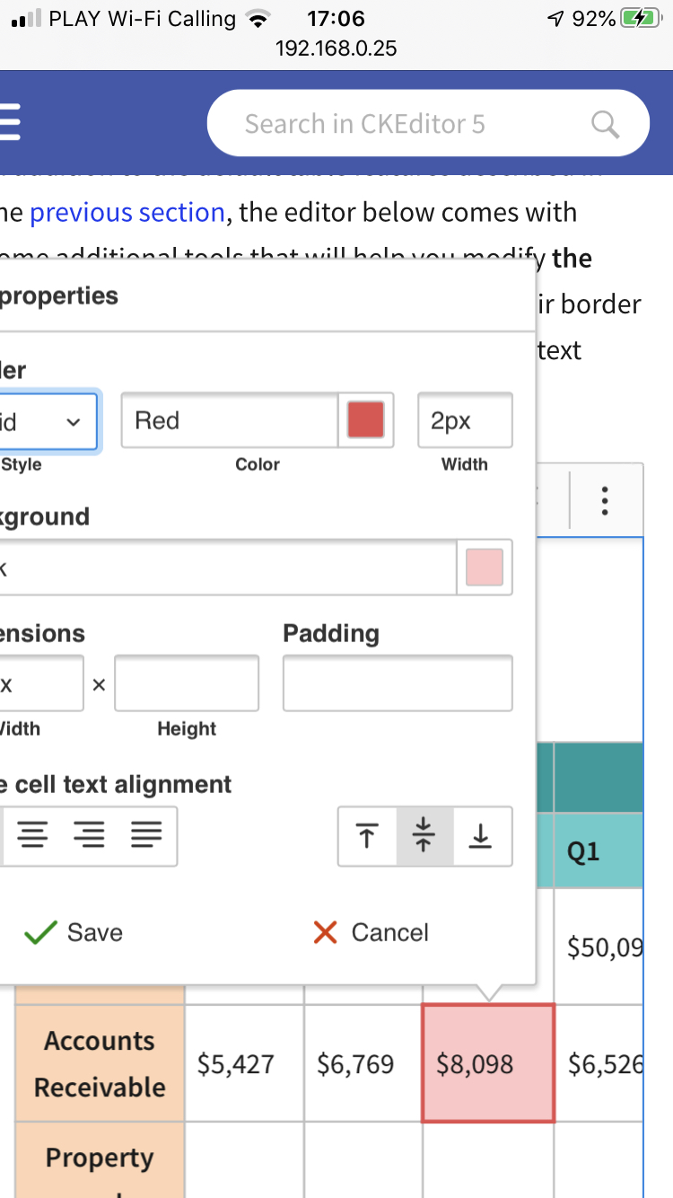Toggle middle vertical cell alignment
Screen dimensions: 673x1198
tap(424, 836)
